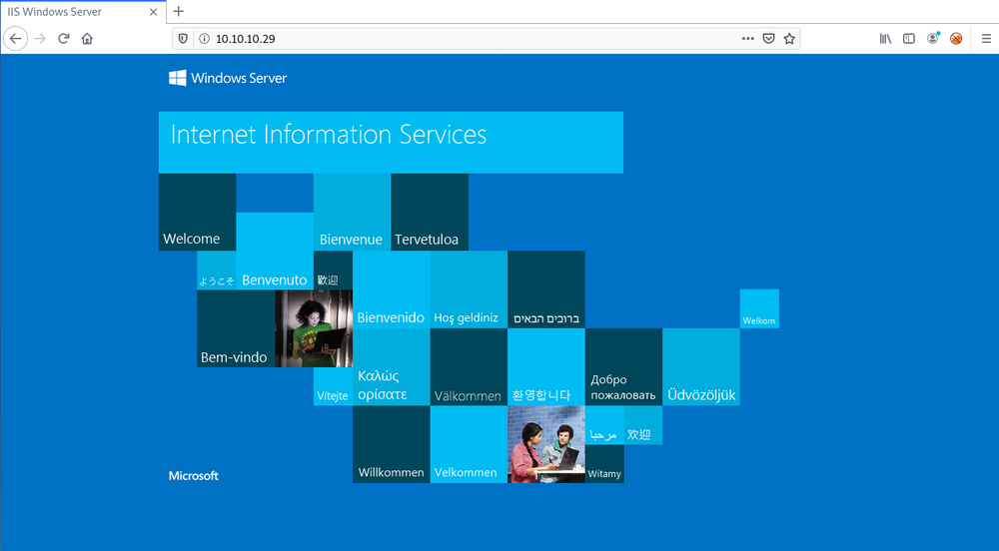Image resolution: width=999 pixels, height=551 pixels.
Task: Click the tracking protection shield icon
Action: [x=183, y=39]
